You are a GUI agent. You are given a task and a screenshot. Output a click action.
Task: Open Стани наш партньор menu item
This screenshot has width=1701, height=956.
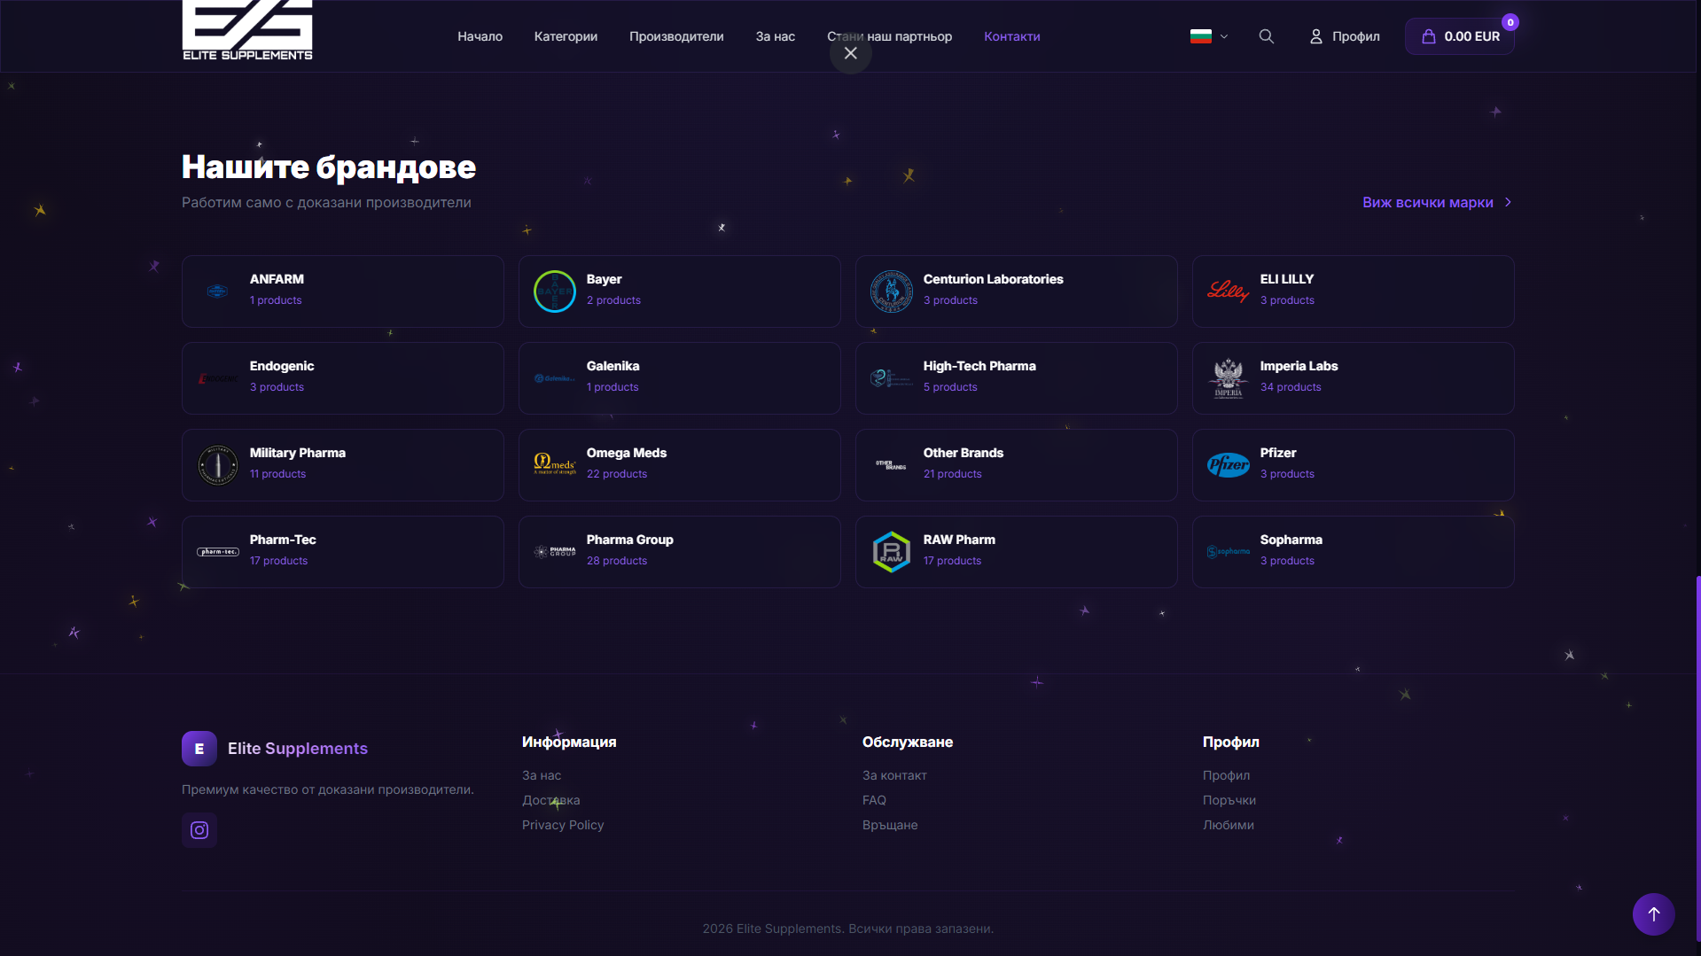890,36
